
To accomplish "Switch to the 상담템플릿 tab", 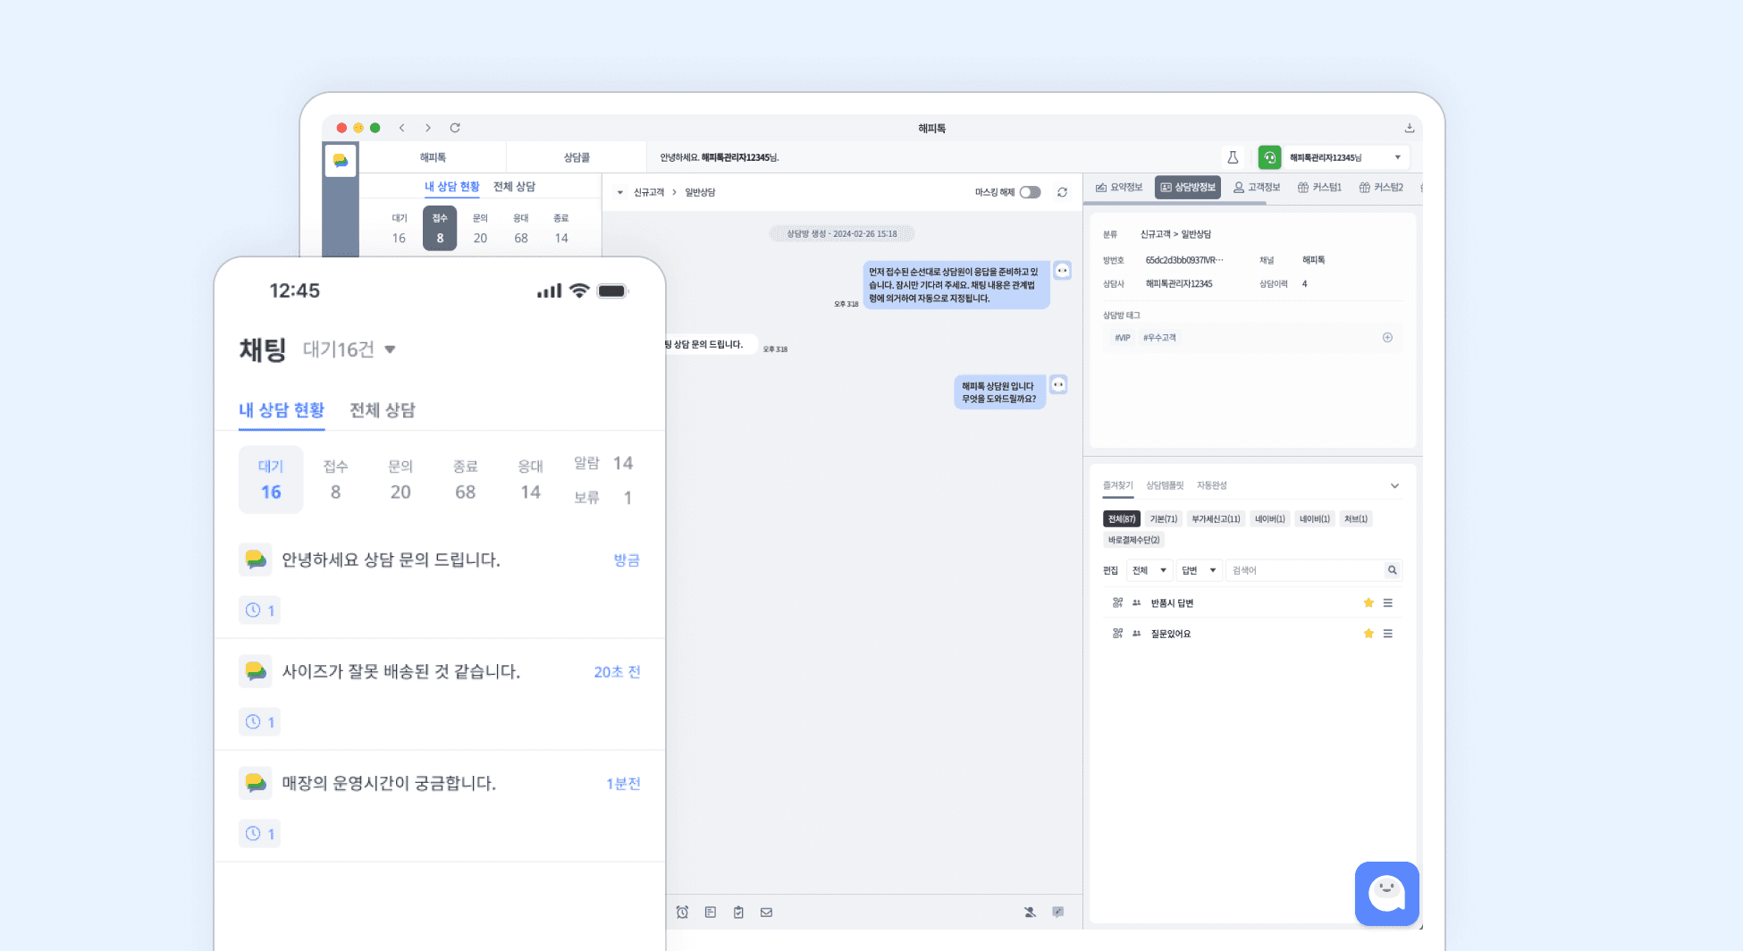I will (x=1165, y=485).
